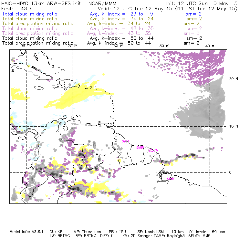Viewport: 239px width, 239px height.
Task: Click the blue 'Total cloud mixing ratio' legend
Action: (30, 14)
